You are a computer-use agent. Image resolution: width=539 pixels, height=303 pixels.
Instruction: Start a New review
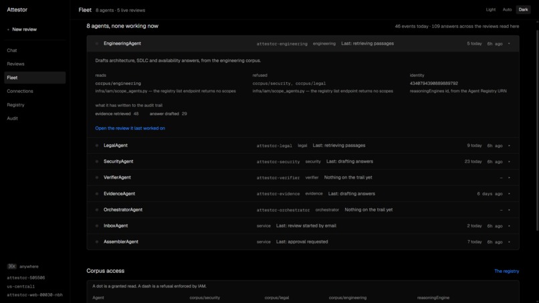(x=24, y=29)
